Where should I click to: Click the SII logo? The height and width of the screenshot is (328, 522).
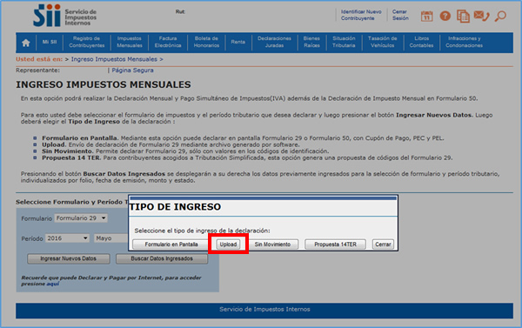click(x=64, y=16)
